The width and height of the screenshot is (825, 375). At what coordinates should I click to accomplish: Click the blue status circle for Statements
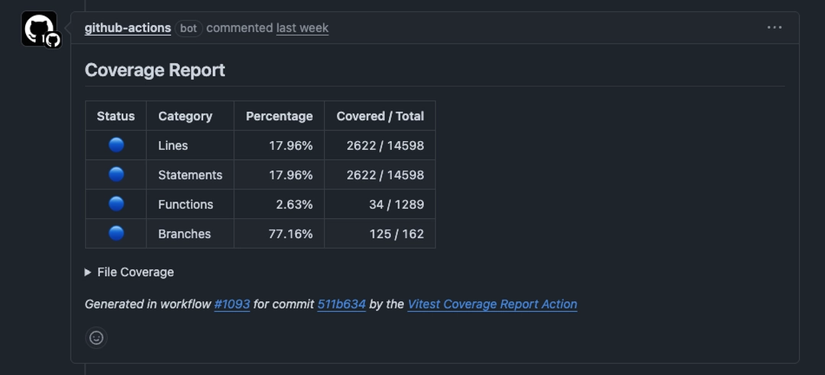pos(116,175)
